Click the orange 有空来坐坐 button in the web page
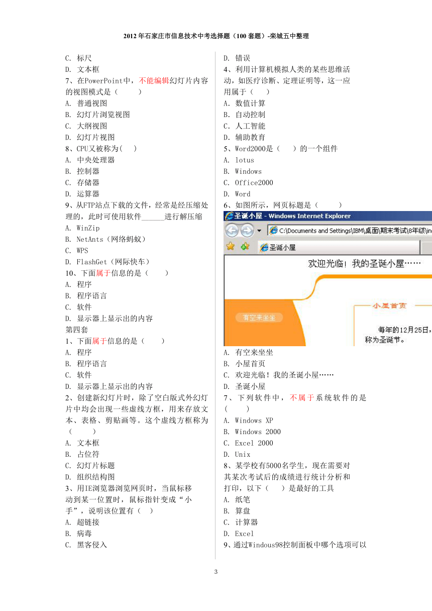Image resolution: width=432 pixels, height=611 pixels. point(259,318)
